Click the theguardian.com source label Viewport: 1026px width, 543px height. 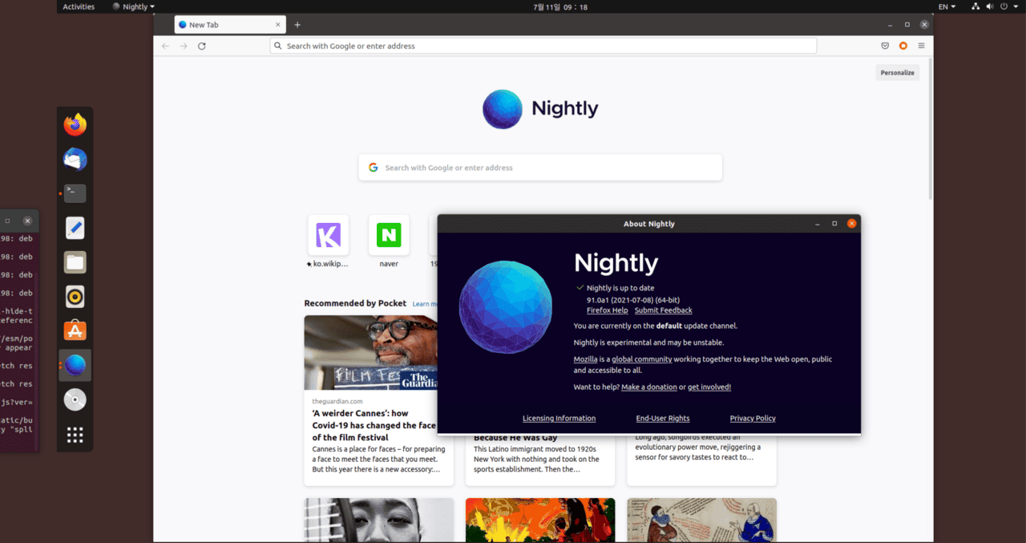click(x=337, y=401)
